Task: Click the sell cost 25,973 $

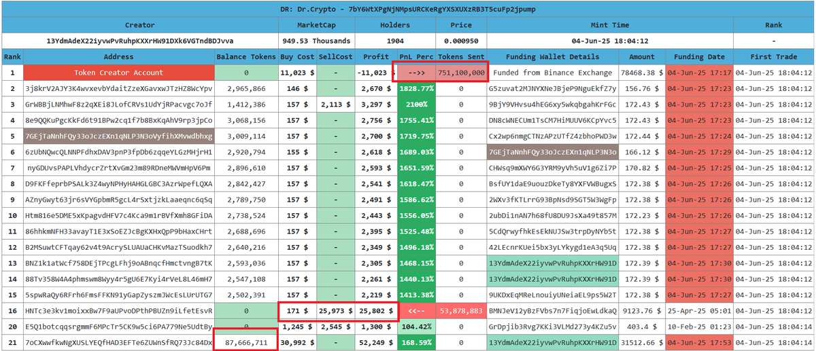Action: pos(335,311)
